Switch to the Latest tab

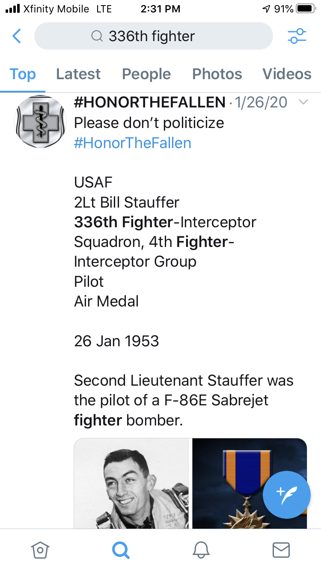tap(78, 74)
